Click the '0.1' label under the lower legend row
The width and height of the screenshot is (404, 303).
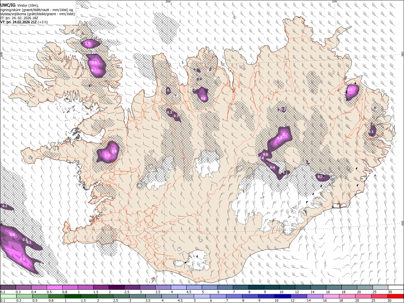click(3, 301)
